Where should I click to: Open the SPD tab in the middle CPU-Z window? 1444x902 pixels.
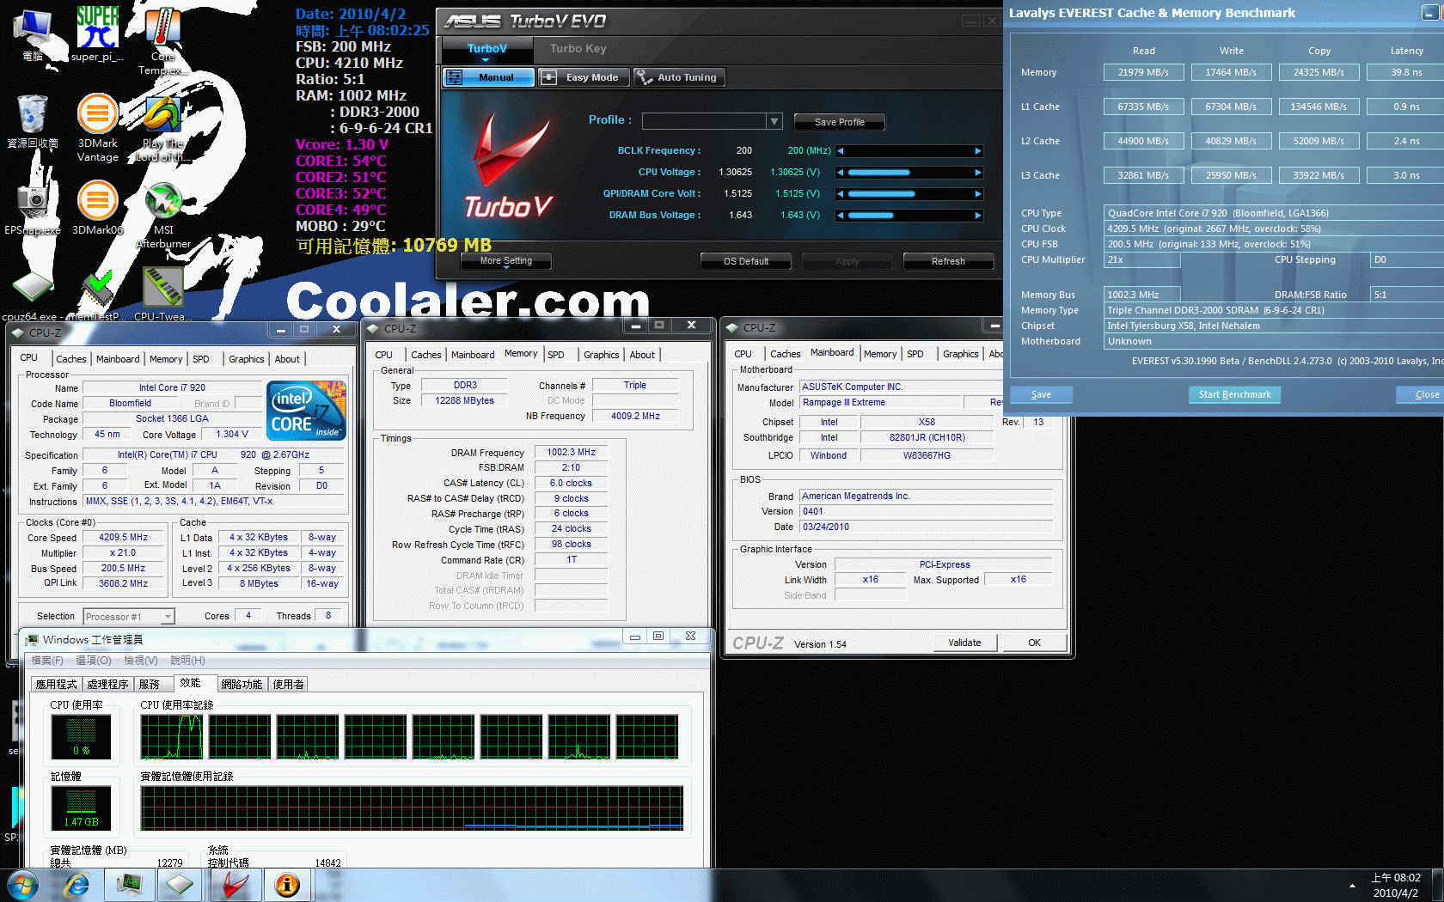coord(556,355)
